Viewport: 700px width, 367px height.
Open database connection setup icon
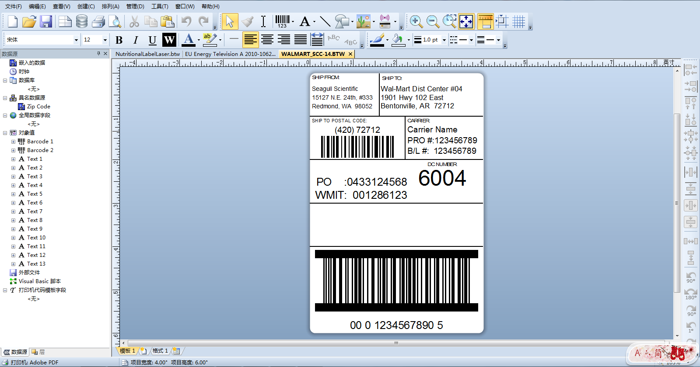81,21
